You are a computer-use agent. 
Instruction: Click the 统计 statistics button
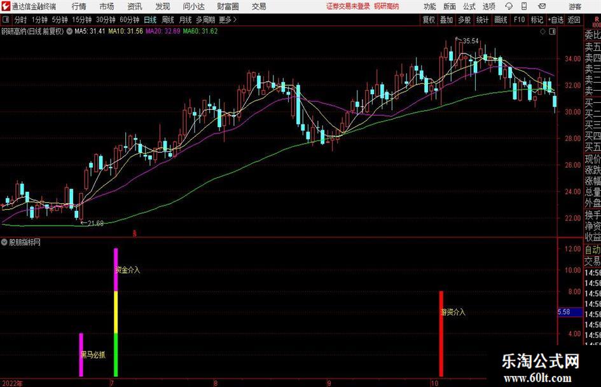click(x=482, y=20)
